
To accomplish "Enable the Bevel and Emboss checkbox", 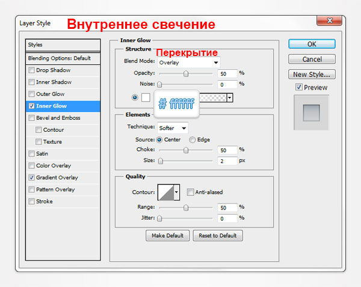I will [31, 118].
